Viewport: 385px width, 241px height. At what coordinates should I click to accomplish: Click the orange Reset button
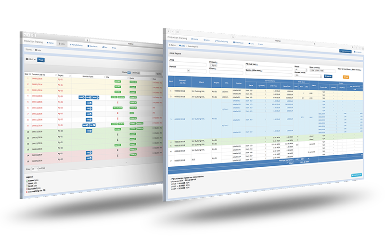click(x=346, y=77)
